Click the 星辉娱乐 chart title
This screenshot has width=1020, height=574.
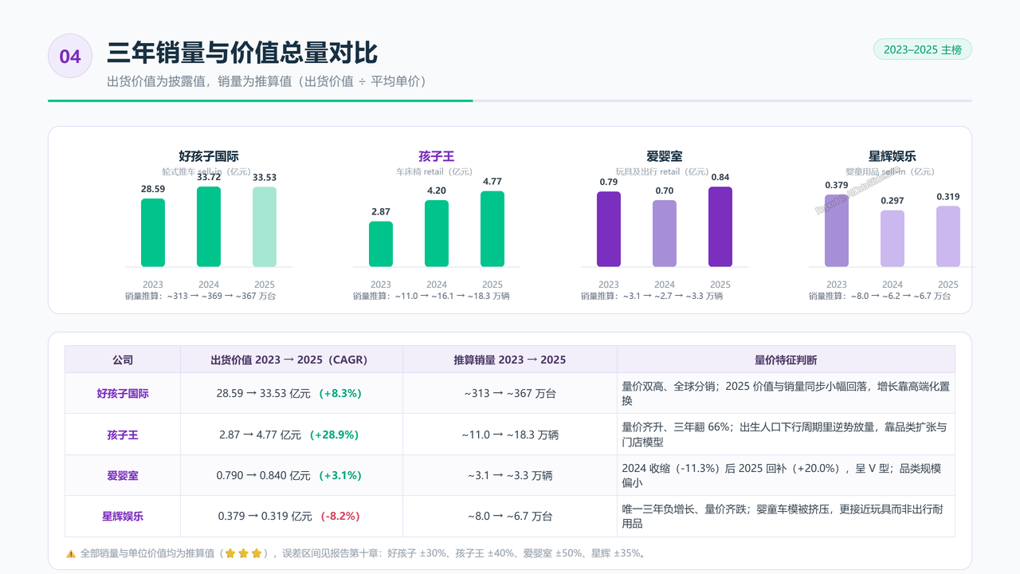coord(892,156)
